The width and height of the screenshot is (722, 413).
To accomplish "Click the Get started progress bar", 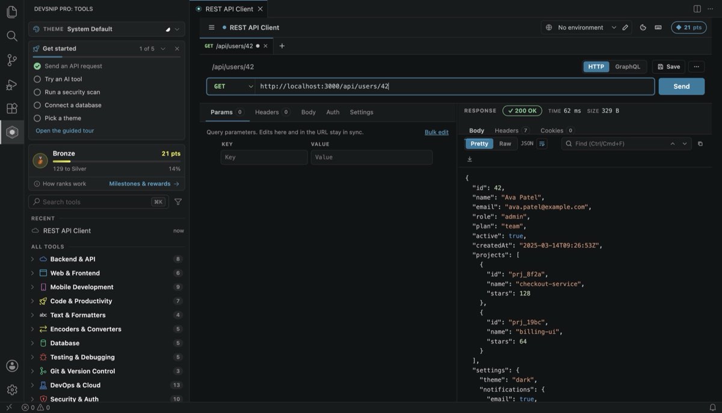I will pos(106,57).
